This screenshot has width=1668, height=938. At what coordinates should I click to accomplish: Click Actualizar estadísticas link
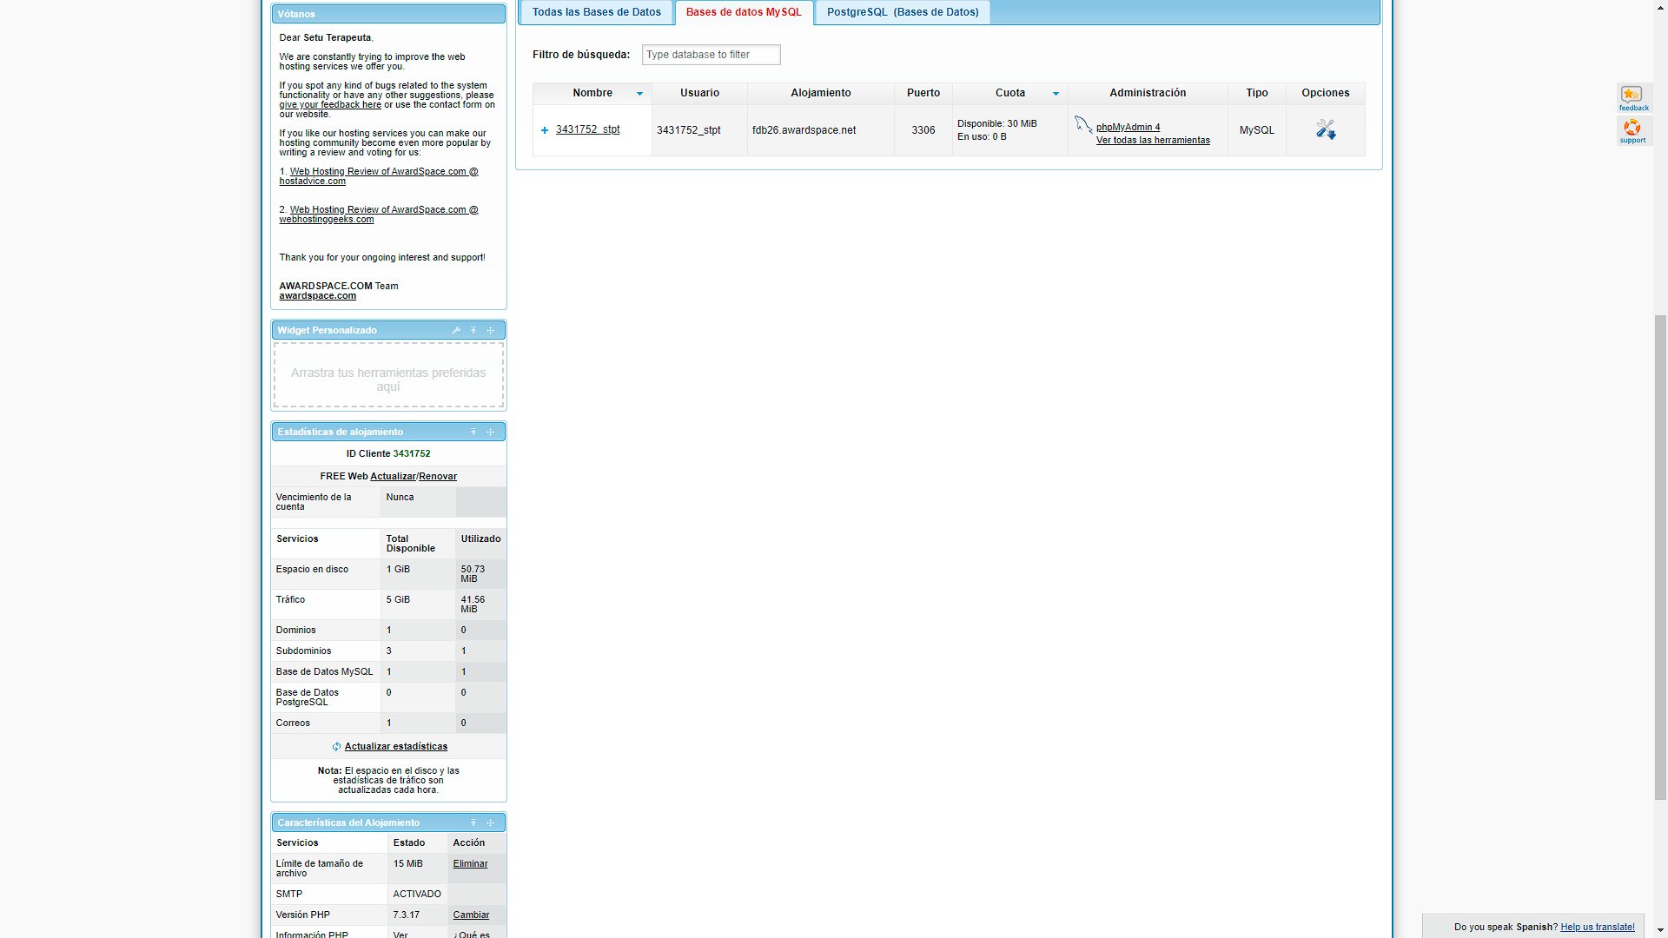click(x=396, y=746)
